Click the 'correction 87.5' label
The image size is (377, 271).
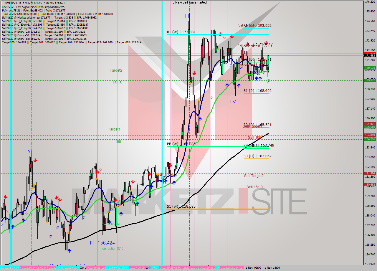tap(113, 249)
